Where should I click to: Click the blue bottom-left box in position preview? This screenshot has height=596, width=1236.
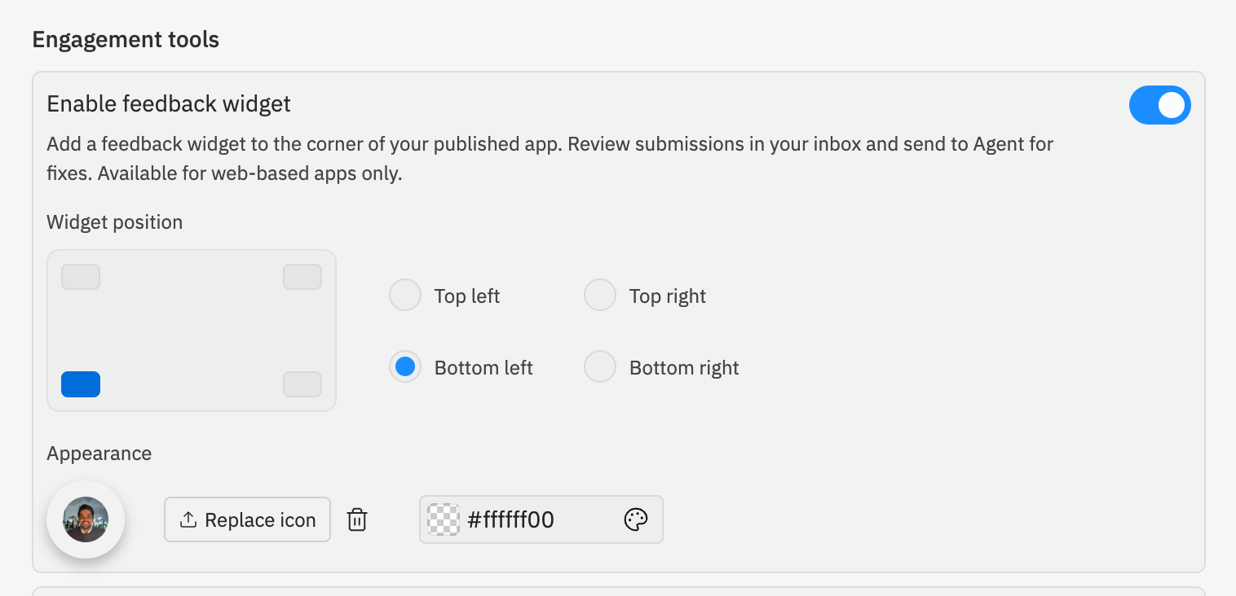tap(80, 383)
